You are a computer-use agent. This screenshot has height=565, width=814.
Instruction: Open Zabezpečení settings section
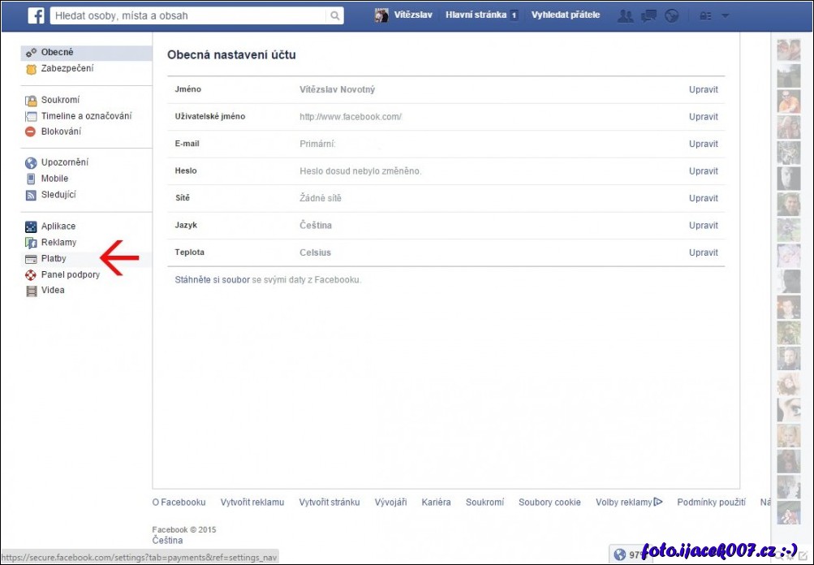67,68
